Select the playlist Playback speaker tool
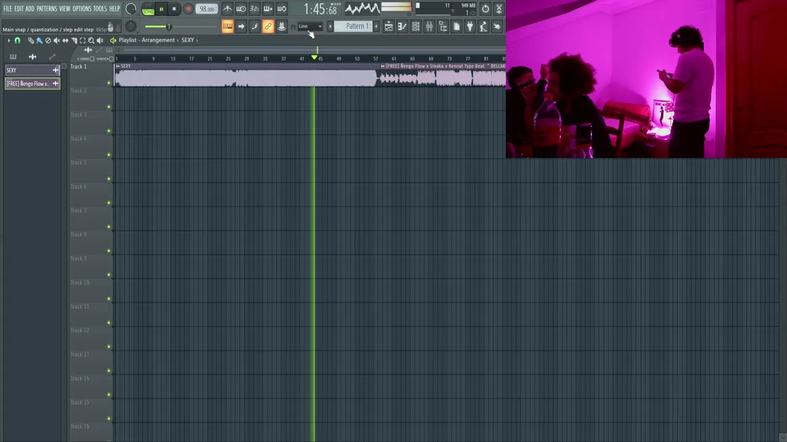This screenshot has width=787, height=442. pyautogui.click(x=100, y=41)
